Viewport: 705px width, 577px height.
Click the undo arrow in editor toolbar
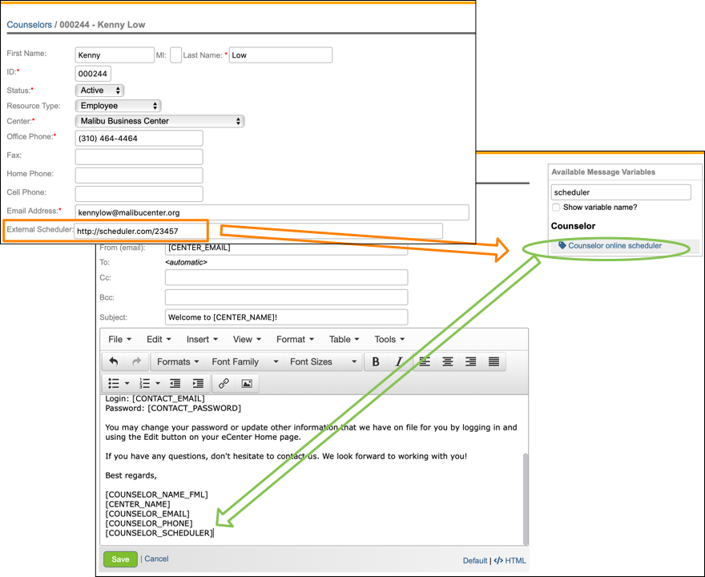point(114,362)
